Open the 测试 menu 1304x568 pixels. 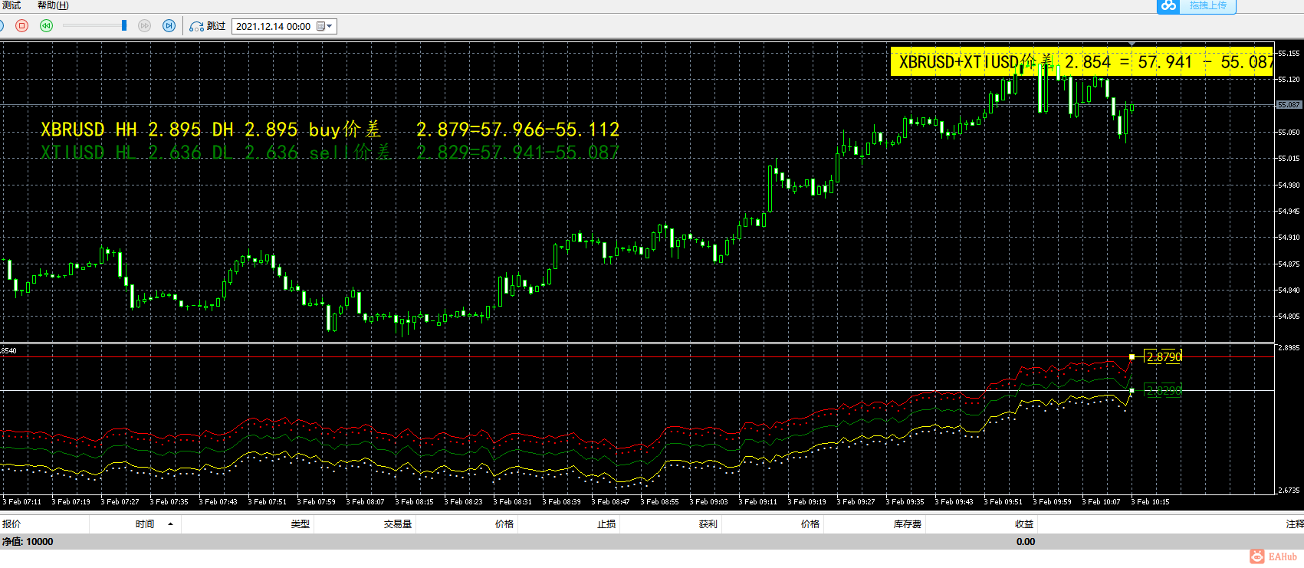click(11, 5)
